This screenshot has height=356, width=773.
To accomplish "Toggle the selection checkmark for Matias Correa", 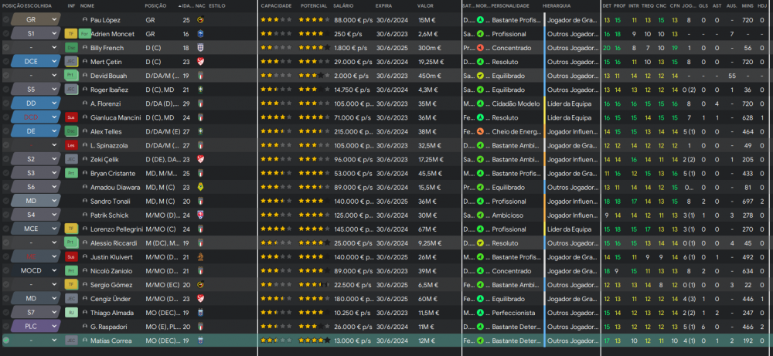I will coord(6,341).
